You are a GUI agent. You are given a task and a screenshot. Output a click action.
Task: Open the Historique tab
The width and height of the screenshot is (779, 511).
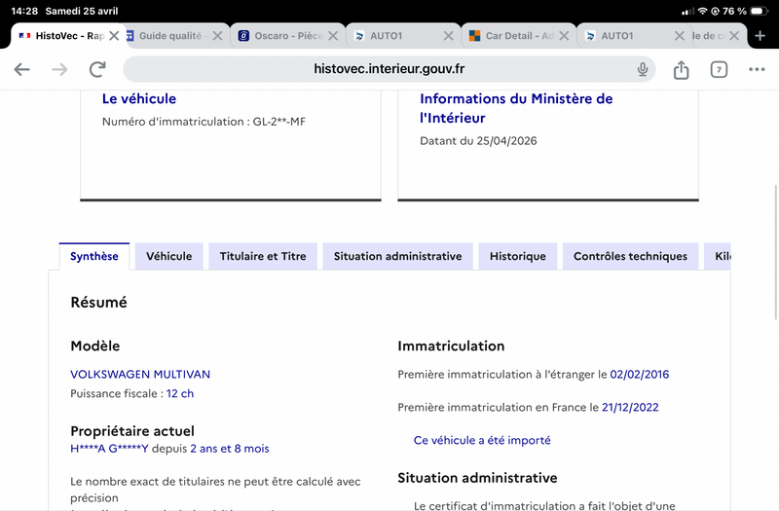pos(518,256)
